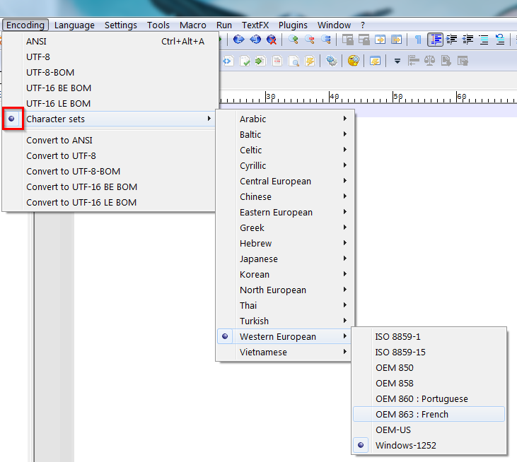The image size is (517, 462).
Task: Click the increase line indent icon
Action: pyautogui.click(x=451, y=40)
